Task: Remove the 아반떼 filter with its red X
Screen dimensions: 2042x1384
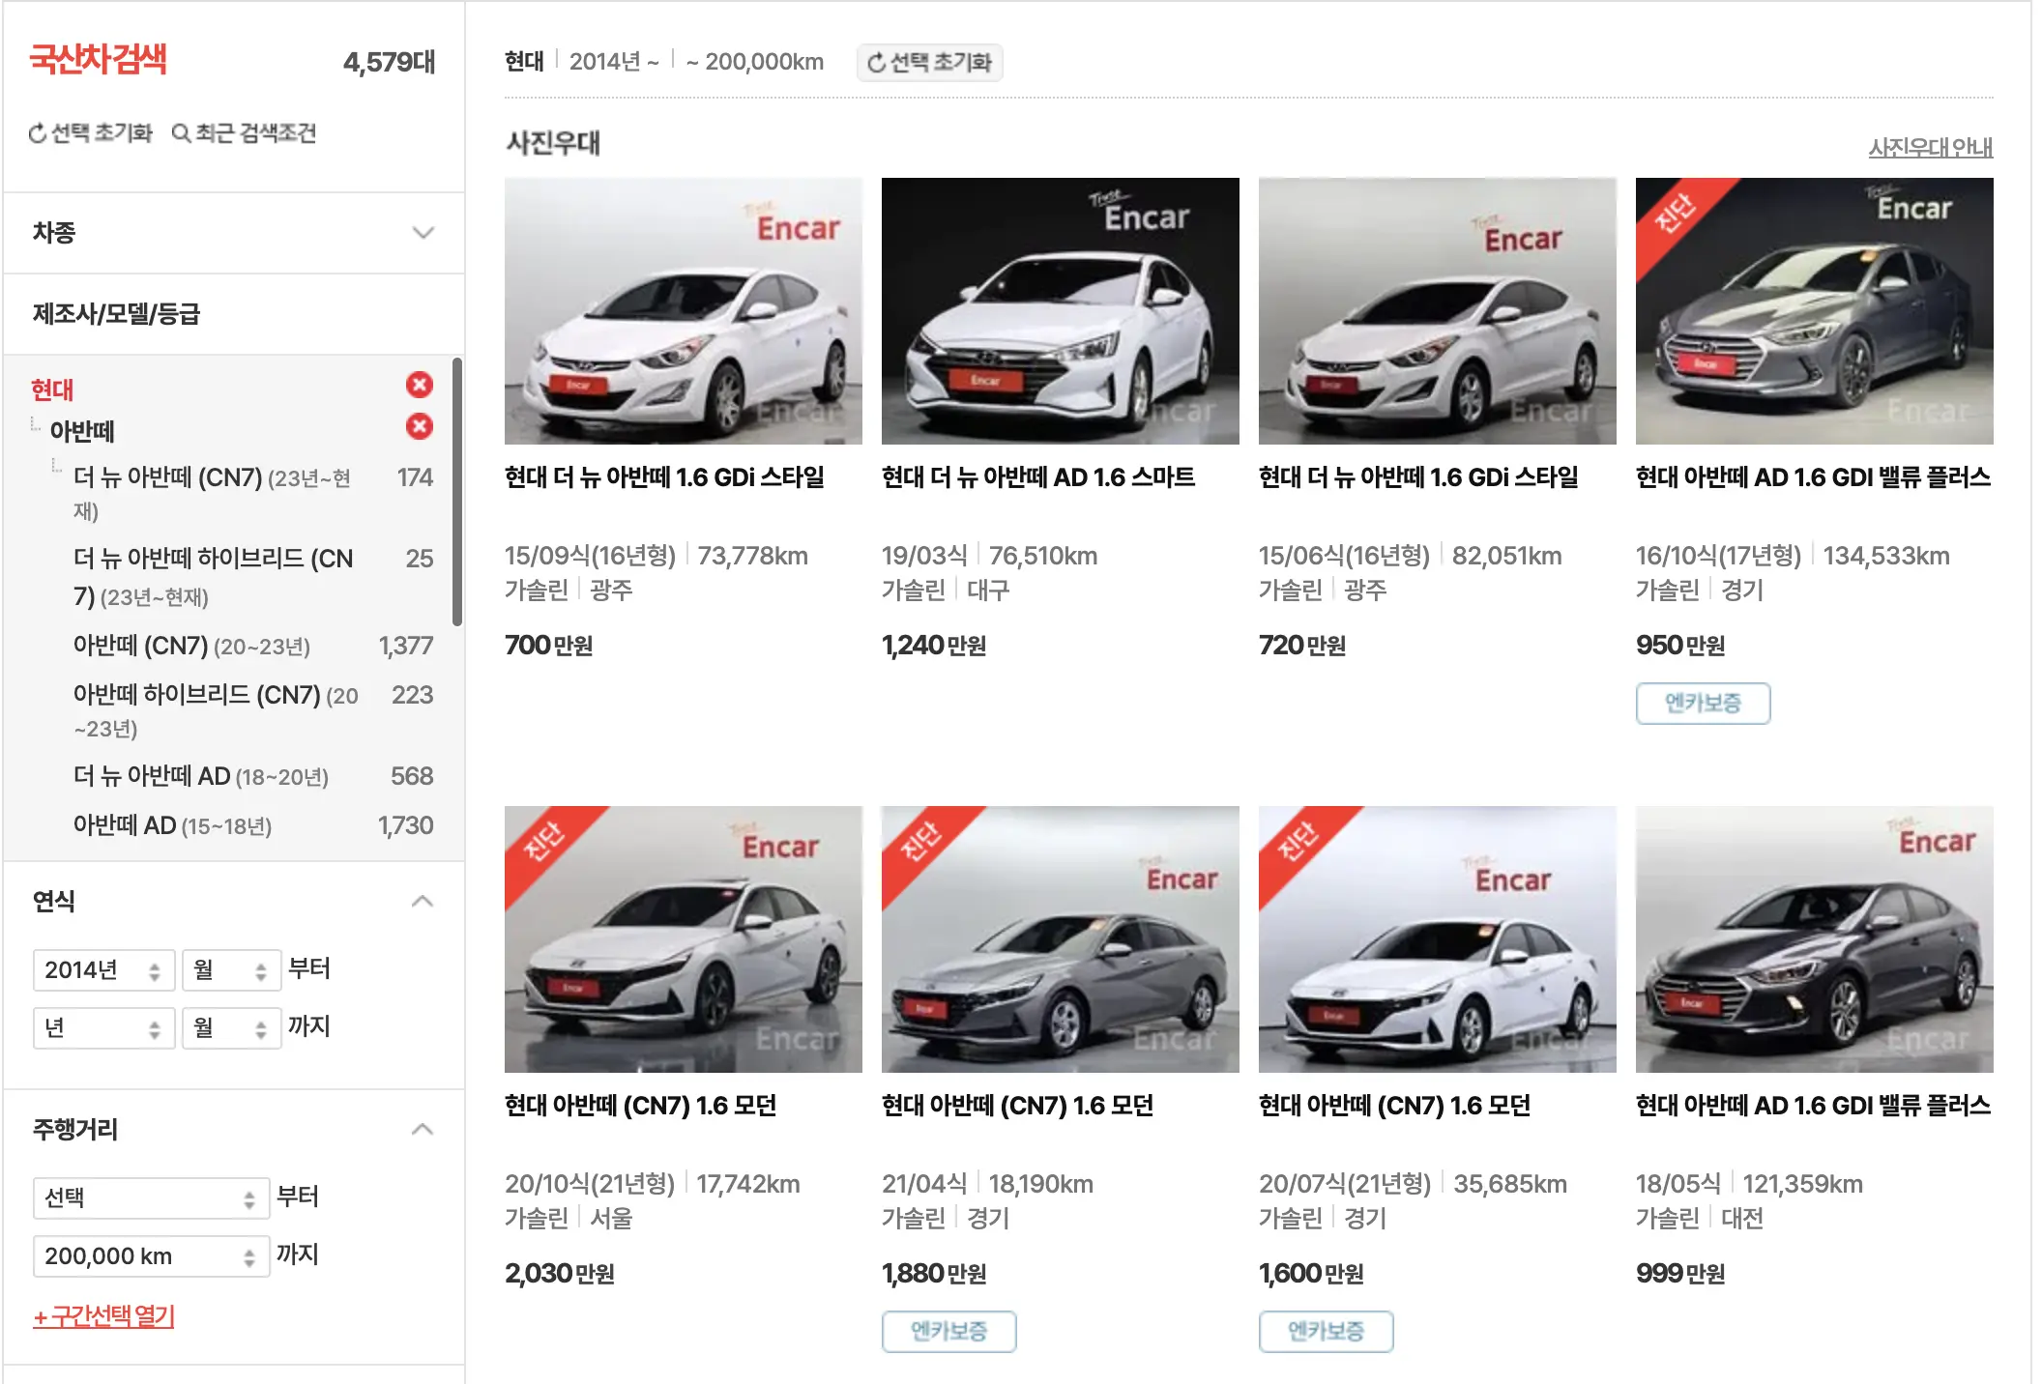Action: [418, 426]
